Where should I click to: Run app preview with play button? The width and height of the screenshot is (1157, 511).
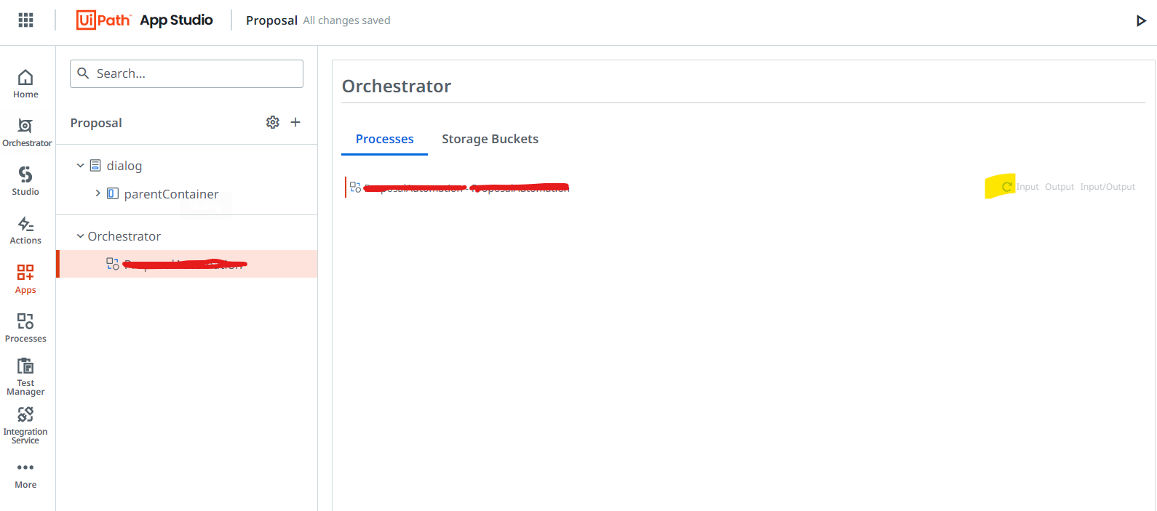[1141, 20]
